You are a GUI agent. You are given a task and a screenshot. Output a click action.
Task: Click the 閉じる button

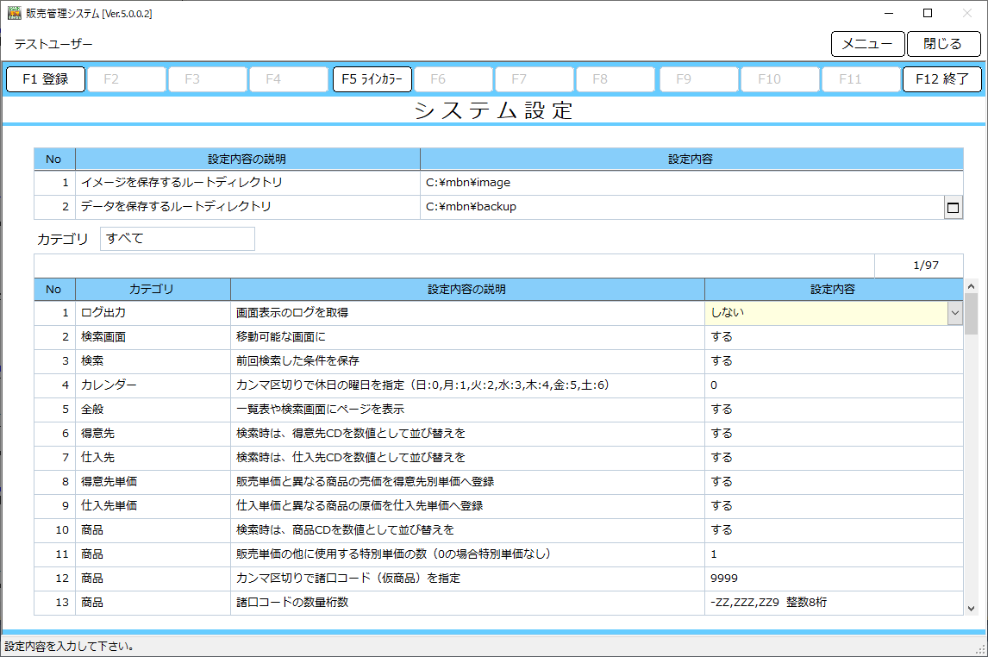943,44
